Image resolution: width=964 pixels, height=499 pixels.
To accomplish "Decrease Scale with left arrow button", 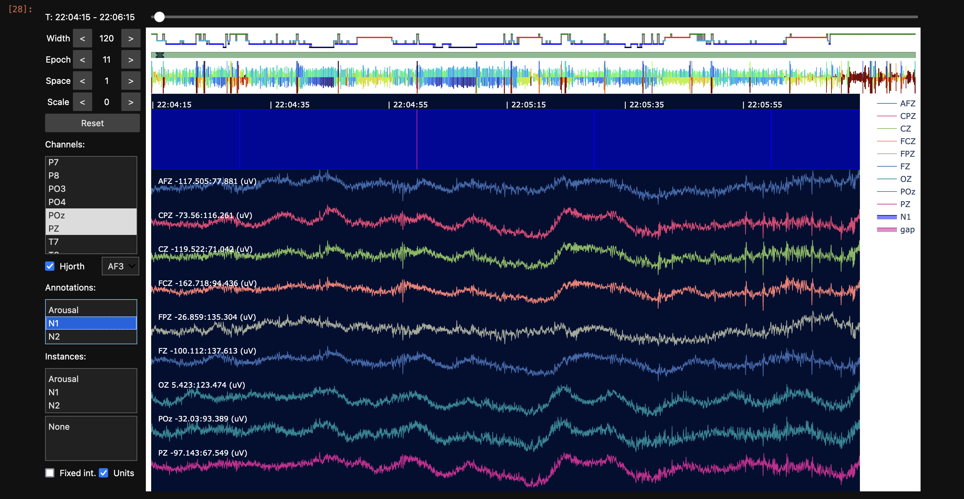I will 82,102.
